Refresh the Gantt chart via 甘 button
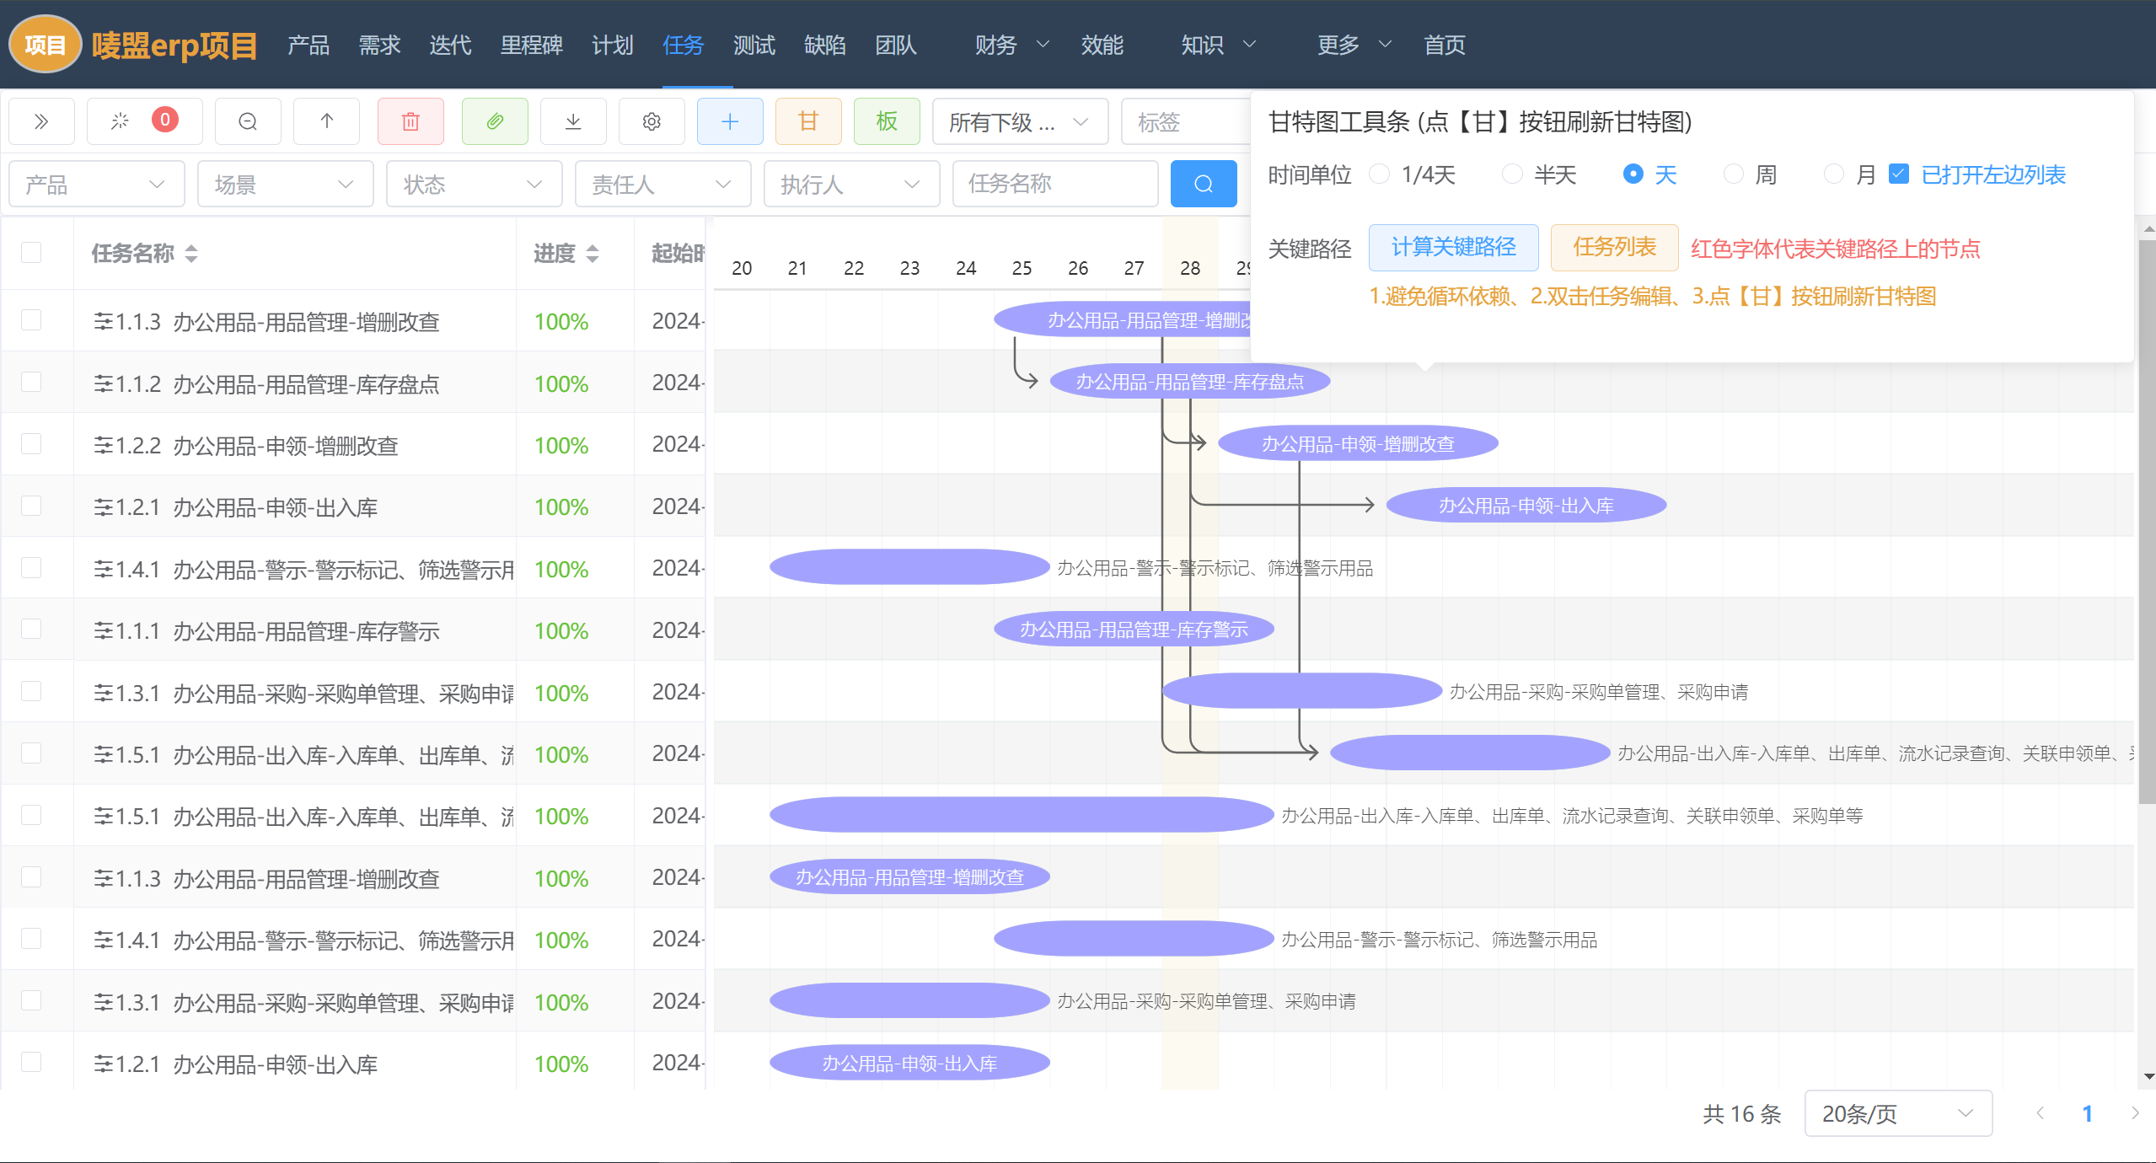Image resolution: width=2156 pixels, height=1163 pixels. (807, 121)
